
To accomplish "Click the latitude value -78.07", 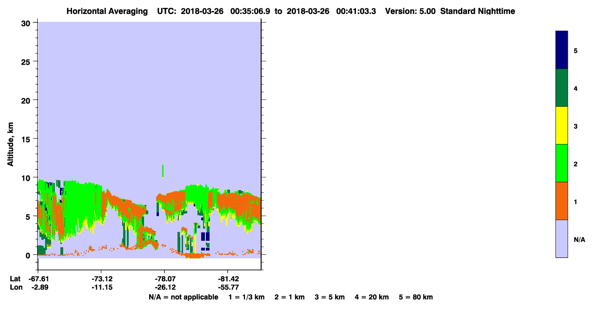I will (x=165, y=279).
